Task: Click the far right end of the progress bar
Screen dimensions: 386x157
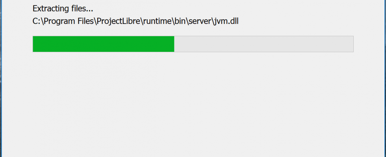Action: (352, 44)
